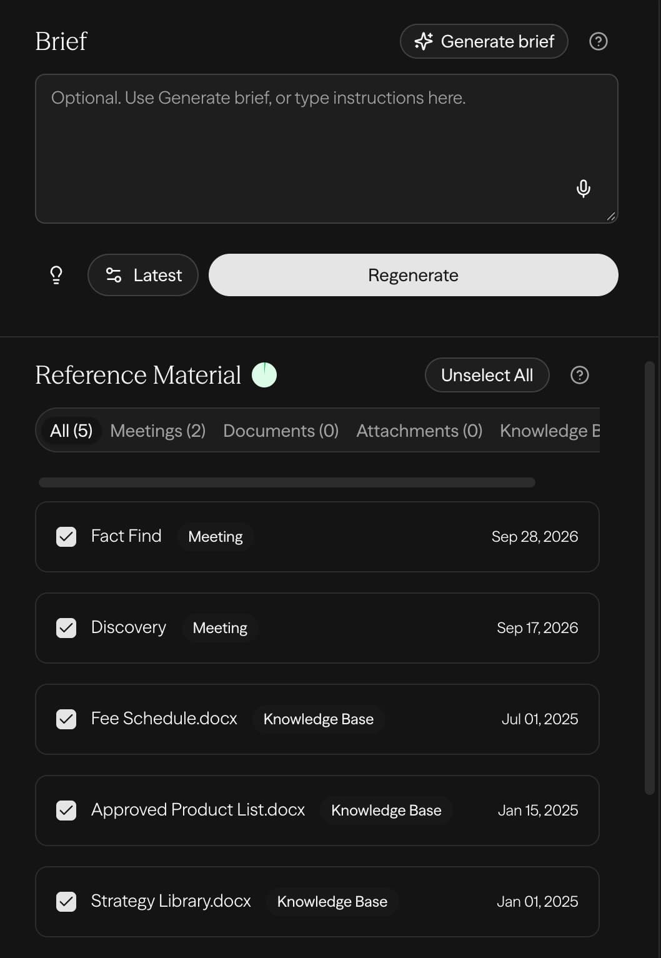The height and width of the screenshot is (958, 661).
Task: Click the vertical scrollbar of the reference list
Action: [649, 578]
